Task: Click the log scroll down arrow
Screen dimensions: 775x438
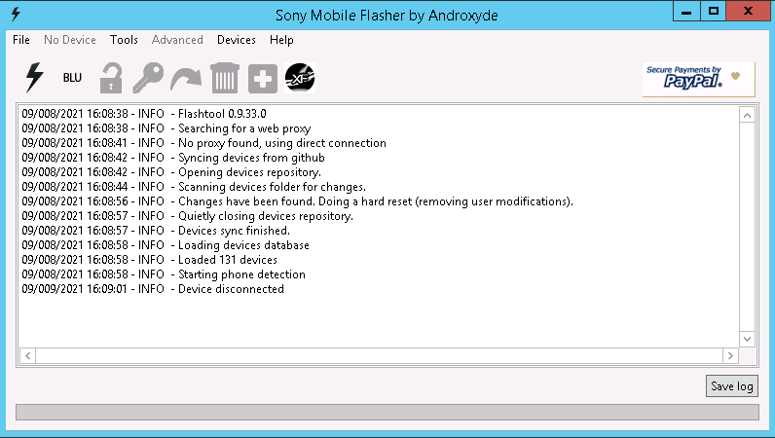Action: pyautogui.click(x=747, y=339)
